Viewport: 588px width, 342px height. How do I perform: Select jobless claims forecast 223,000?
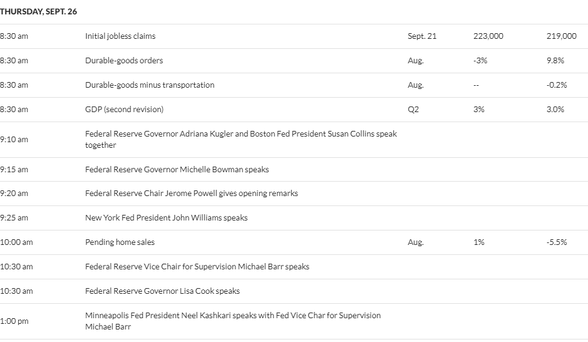coord(488,36)
